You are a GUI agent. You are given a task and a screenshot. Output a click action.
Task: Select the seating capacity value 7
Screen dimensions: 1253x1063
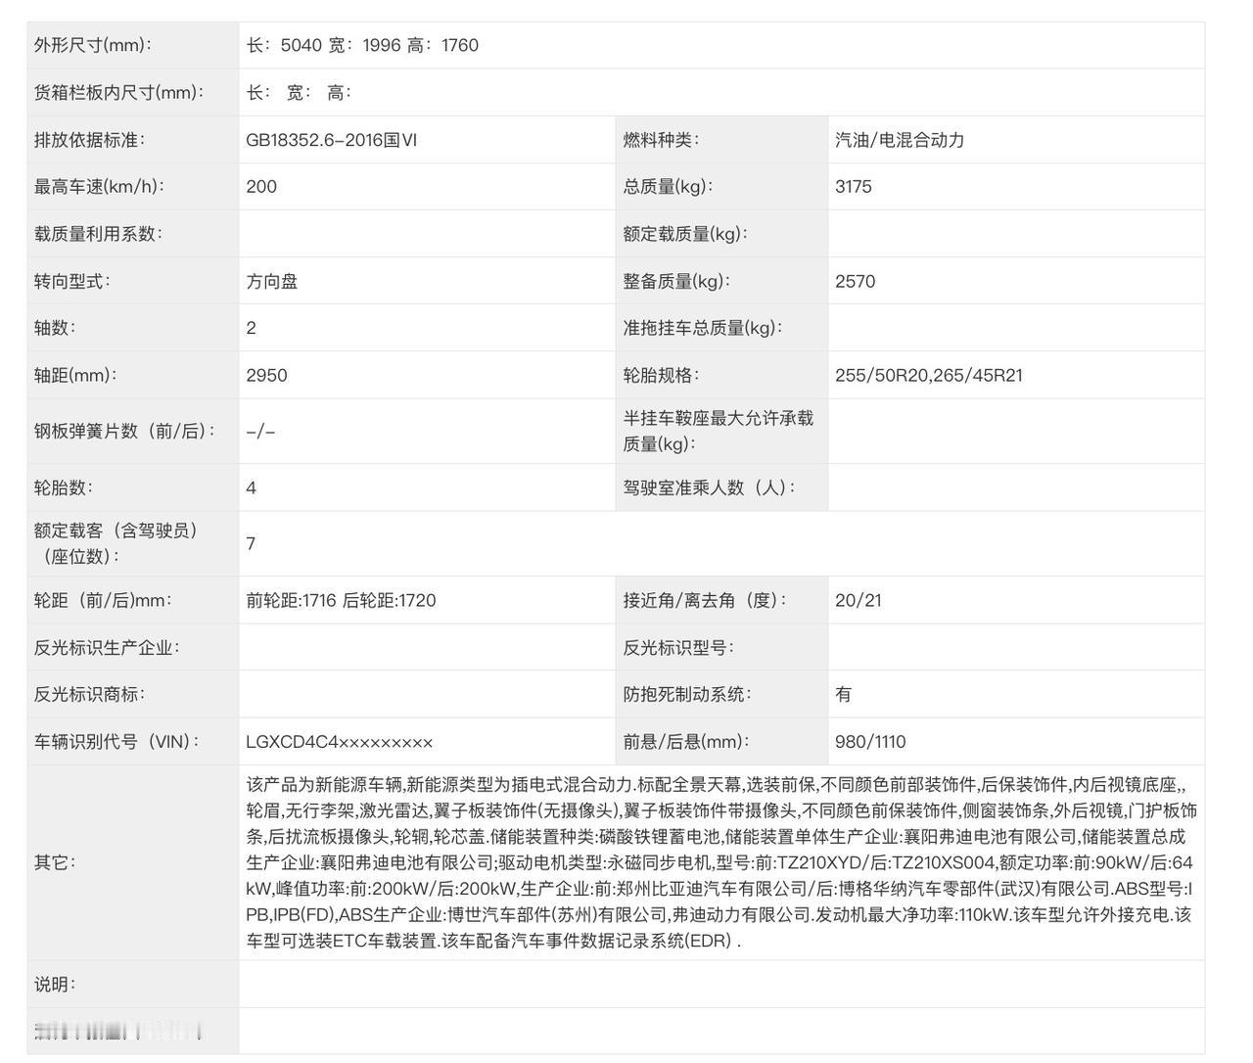(x=251, y=543)
